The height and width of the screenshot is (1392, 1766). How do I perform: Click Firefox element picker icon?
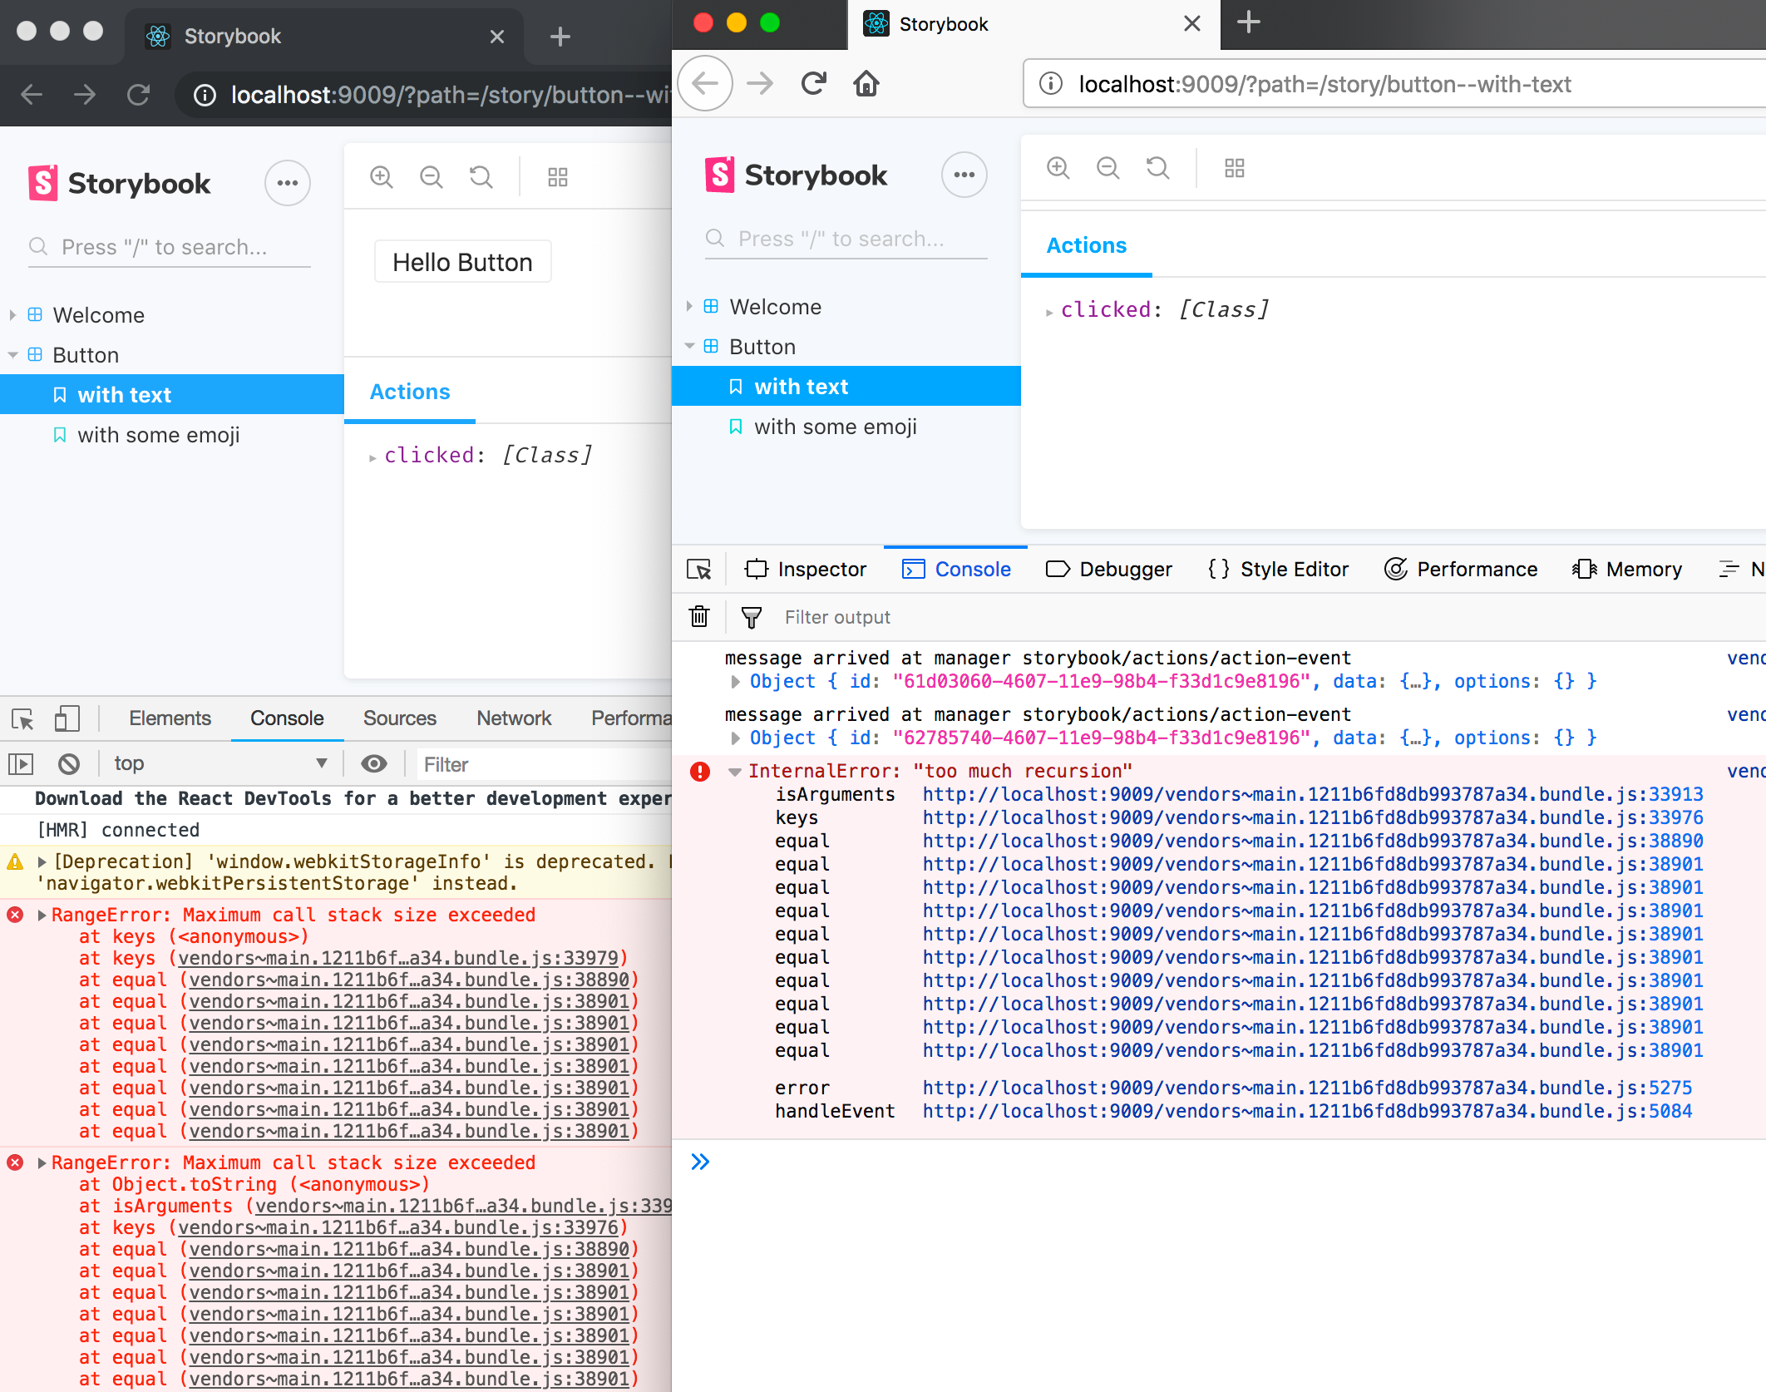point(699,569)
